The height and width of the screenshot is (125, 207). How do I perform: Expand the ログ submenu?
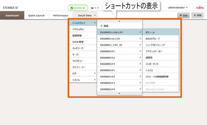click(83, 73)
